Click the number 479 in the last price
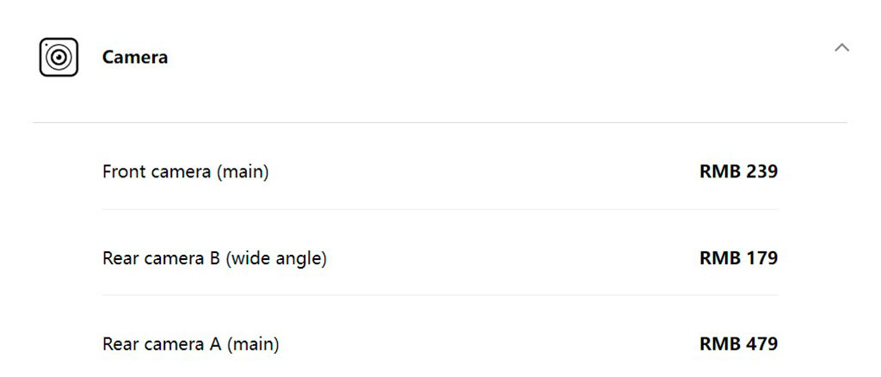 [761, 344]
